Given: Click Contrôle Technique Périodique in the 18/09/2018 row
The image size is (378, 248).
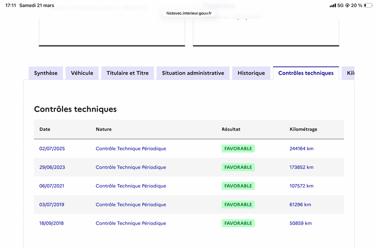Looking at the screenshot, I should [x=131, y=223].
